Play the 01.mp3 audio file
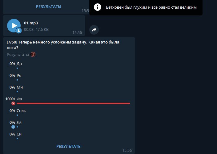Viewport: 217px width, 154px height. (14, 26)
